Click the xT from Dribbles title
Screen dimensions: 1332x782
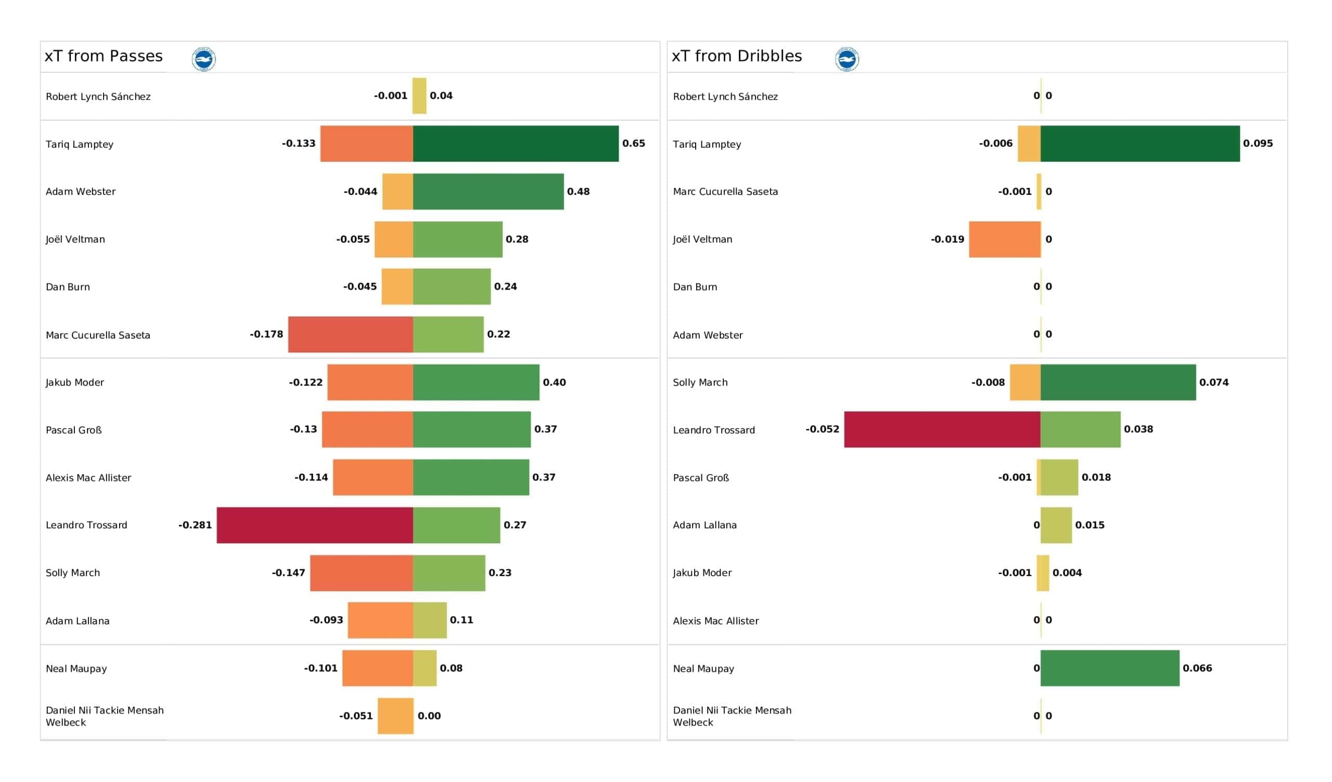[x=737, y=56]
